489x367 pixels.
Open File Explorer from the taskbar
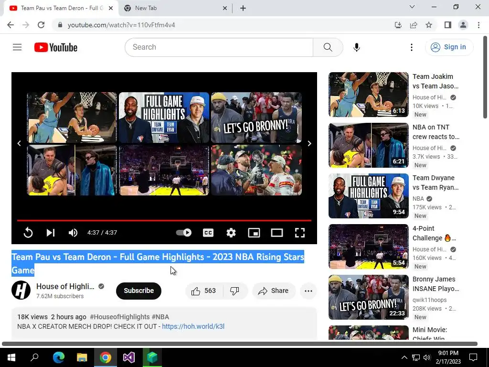pyautogui.click(x=82, y=357)
